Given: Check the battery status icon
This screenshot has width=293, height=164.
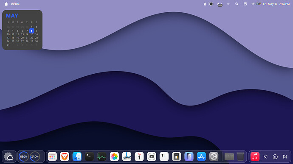Looking at the screenshot, I should point(220,4).
